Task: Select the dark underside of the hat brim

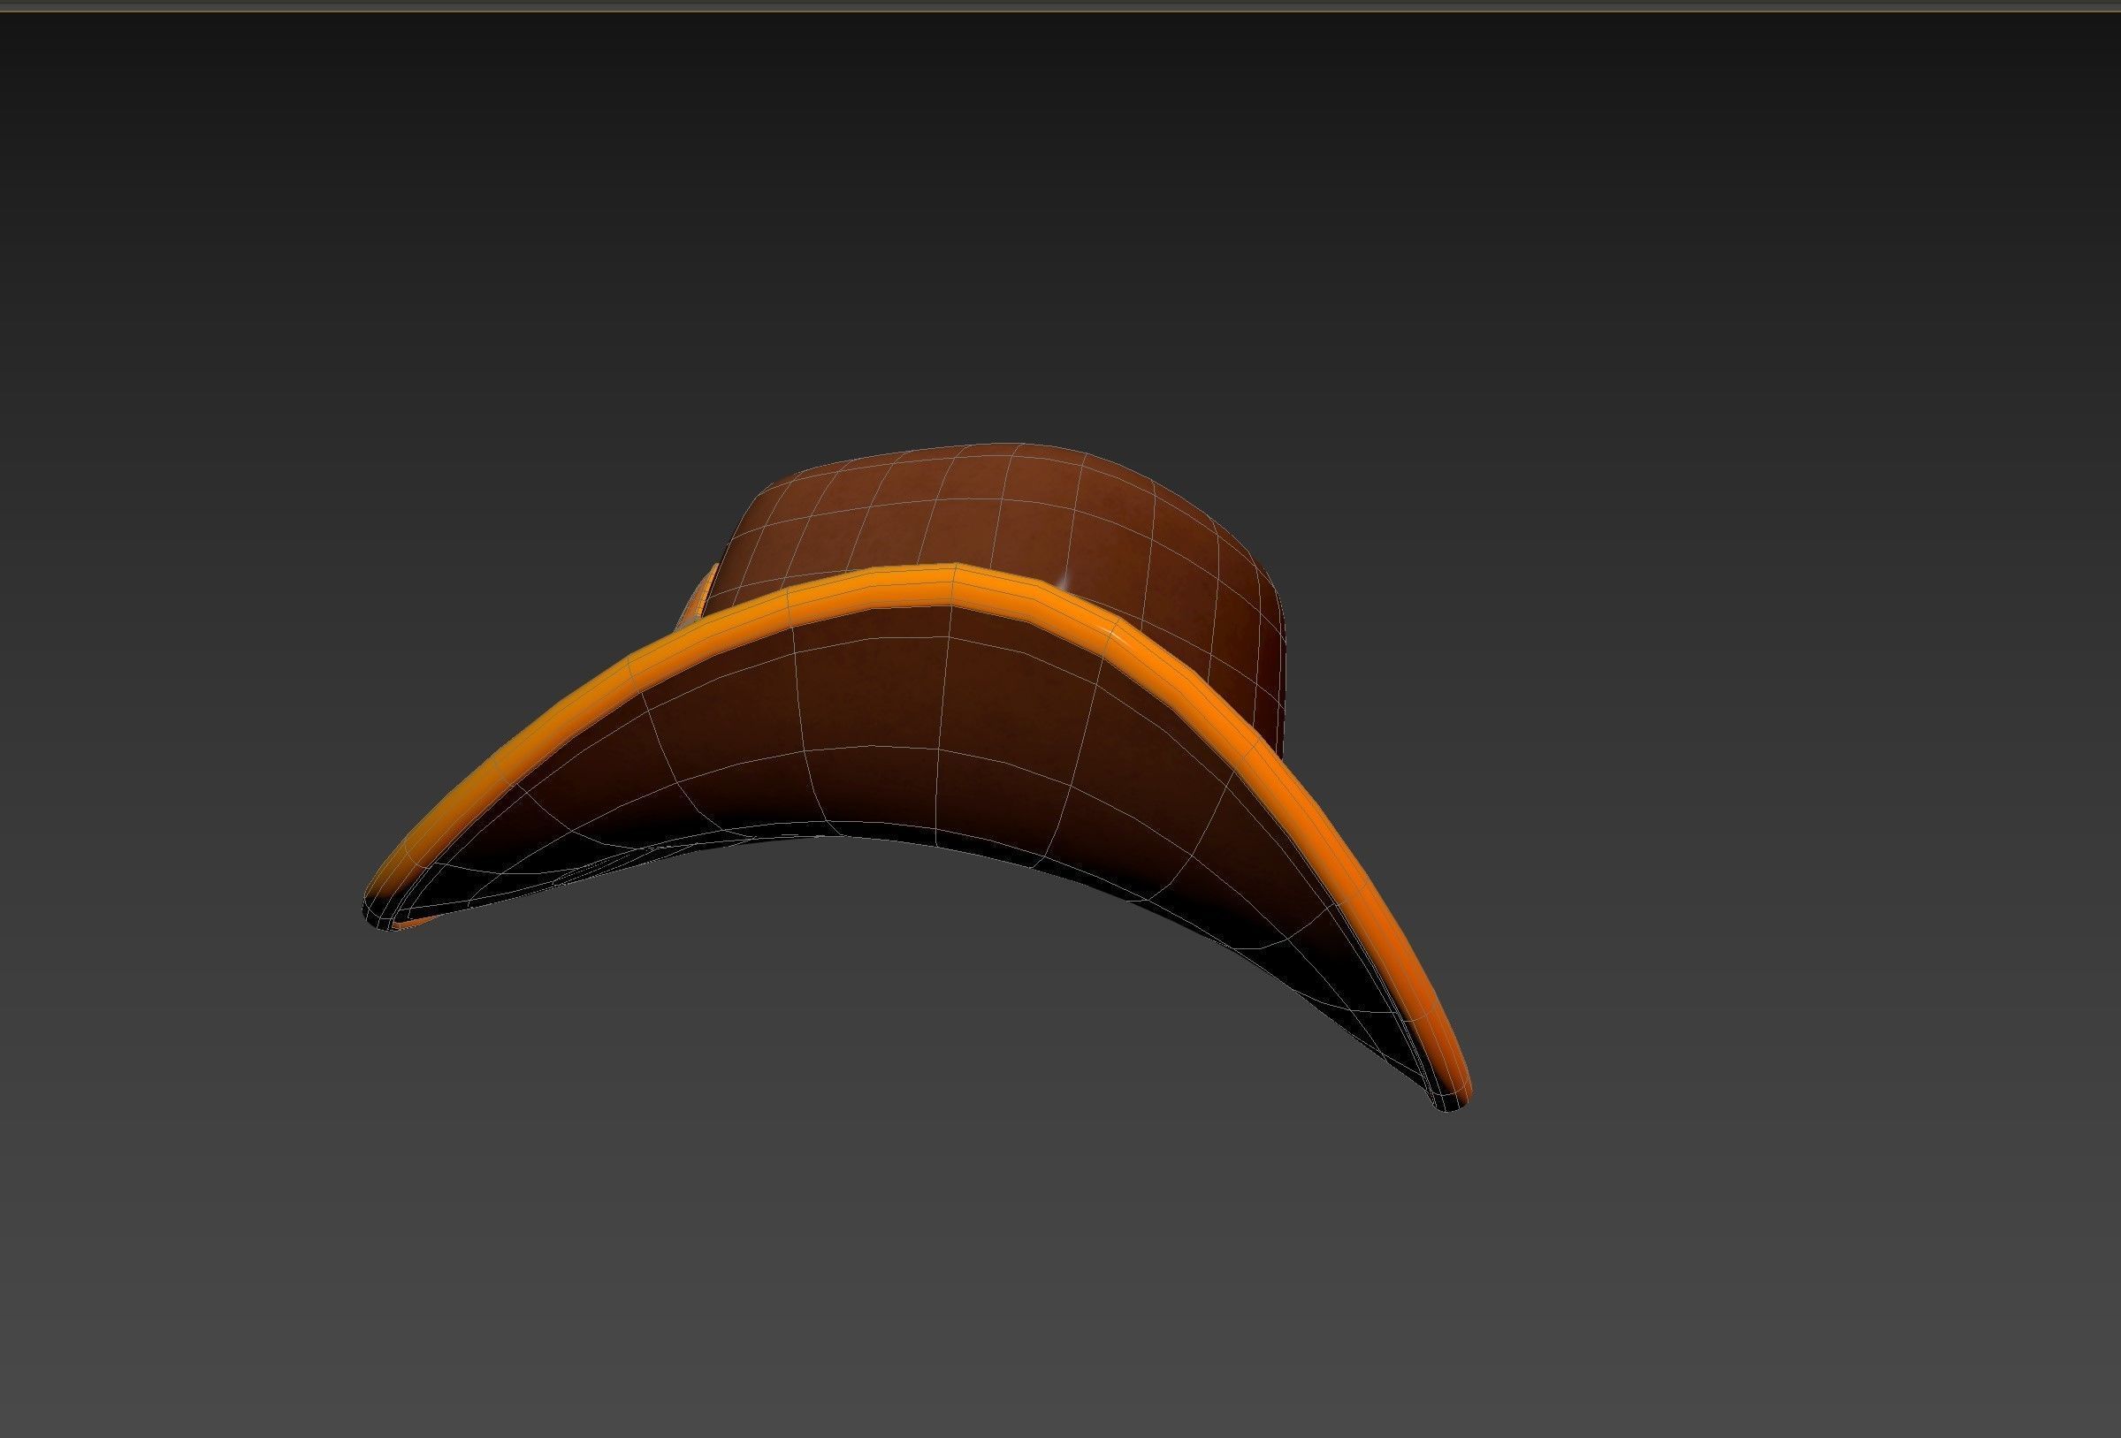Action: click(912, 739)
